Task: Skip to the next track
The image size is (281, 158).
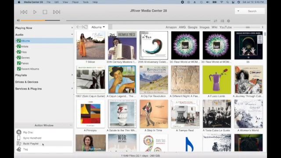Action: pos(57,12)
